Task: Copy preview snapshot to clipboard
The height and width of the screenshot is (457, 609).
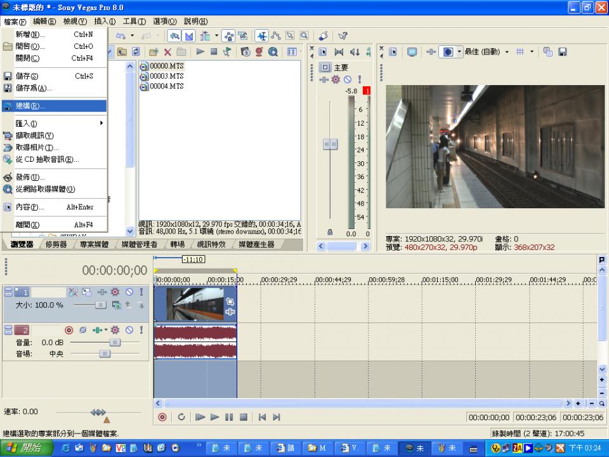Action: (x=548, y=52)
